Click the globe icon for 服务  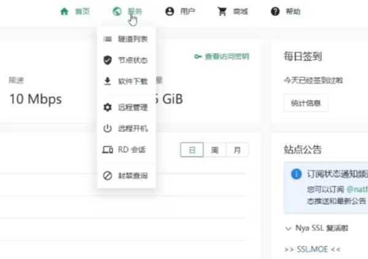point(117,12)
